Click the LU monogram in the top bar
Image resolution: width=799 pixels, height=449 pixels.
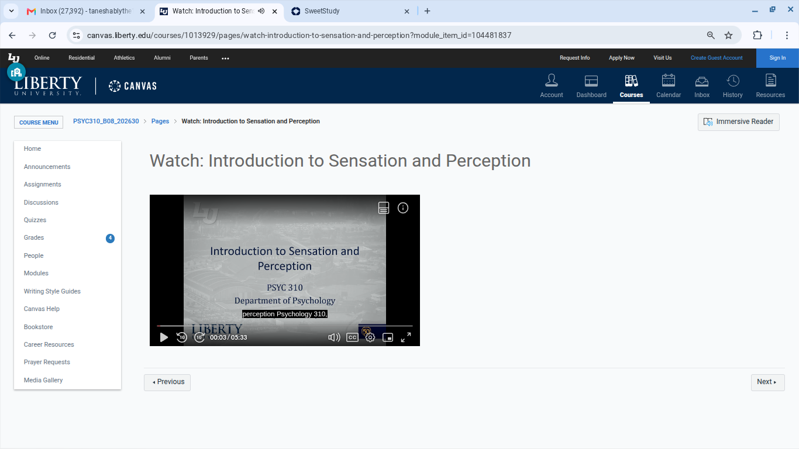click(x=13, y=57)
